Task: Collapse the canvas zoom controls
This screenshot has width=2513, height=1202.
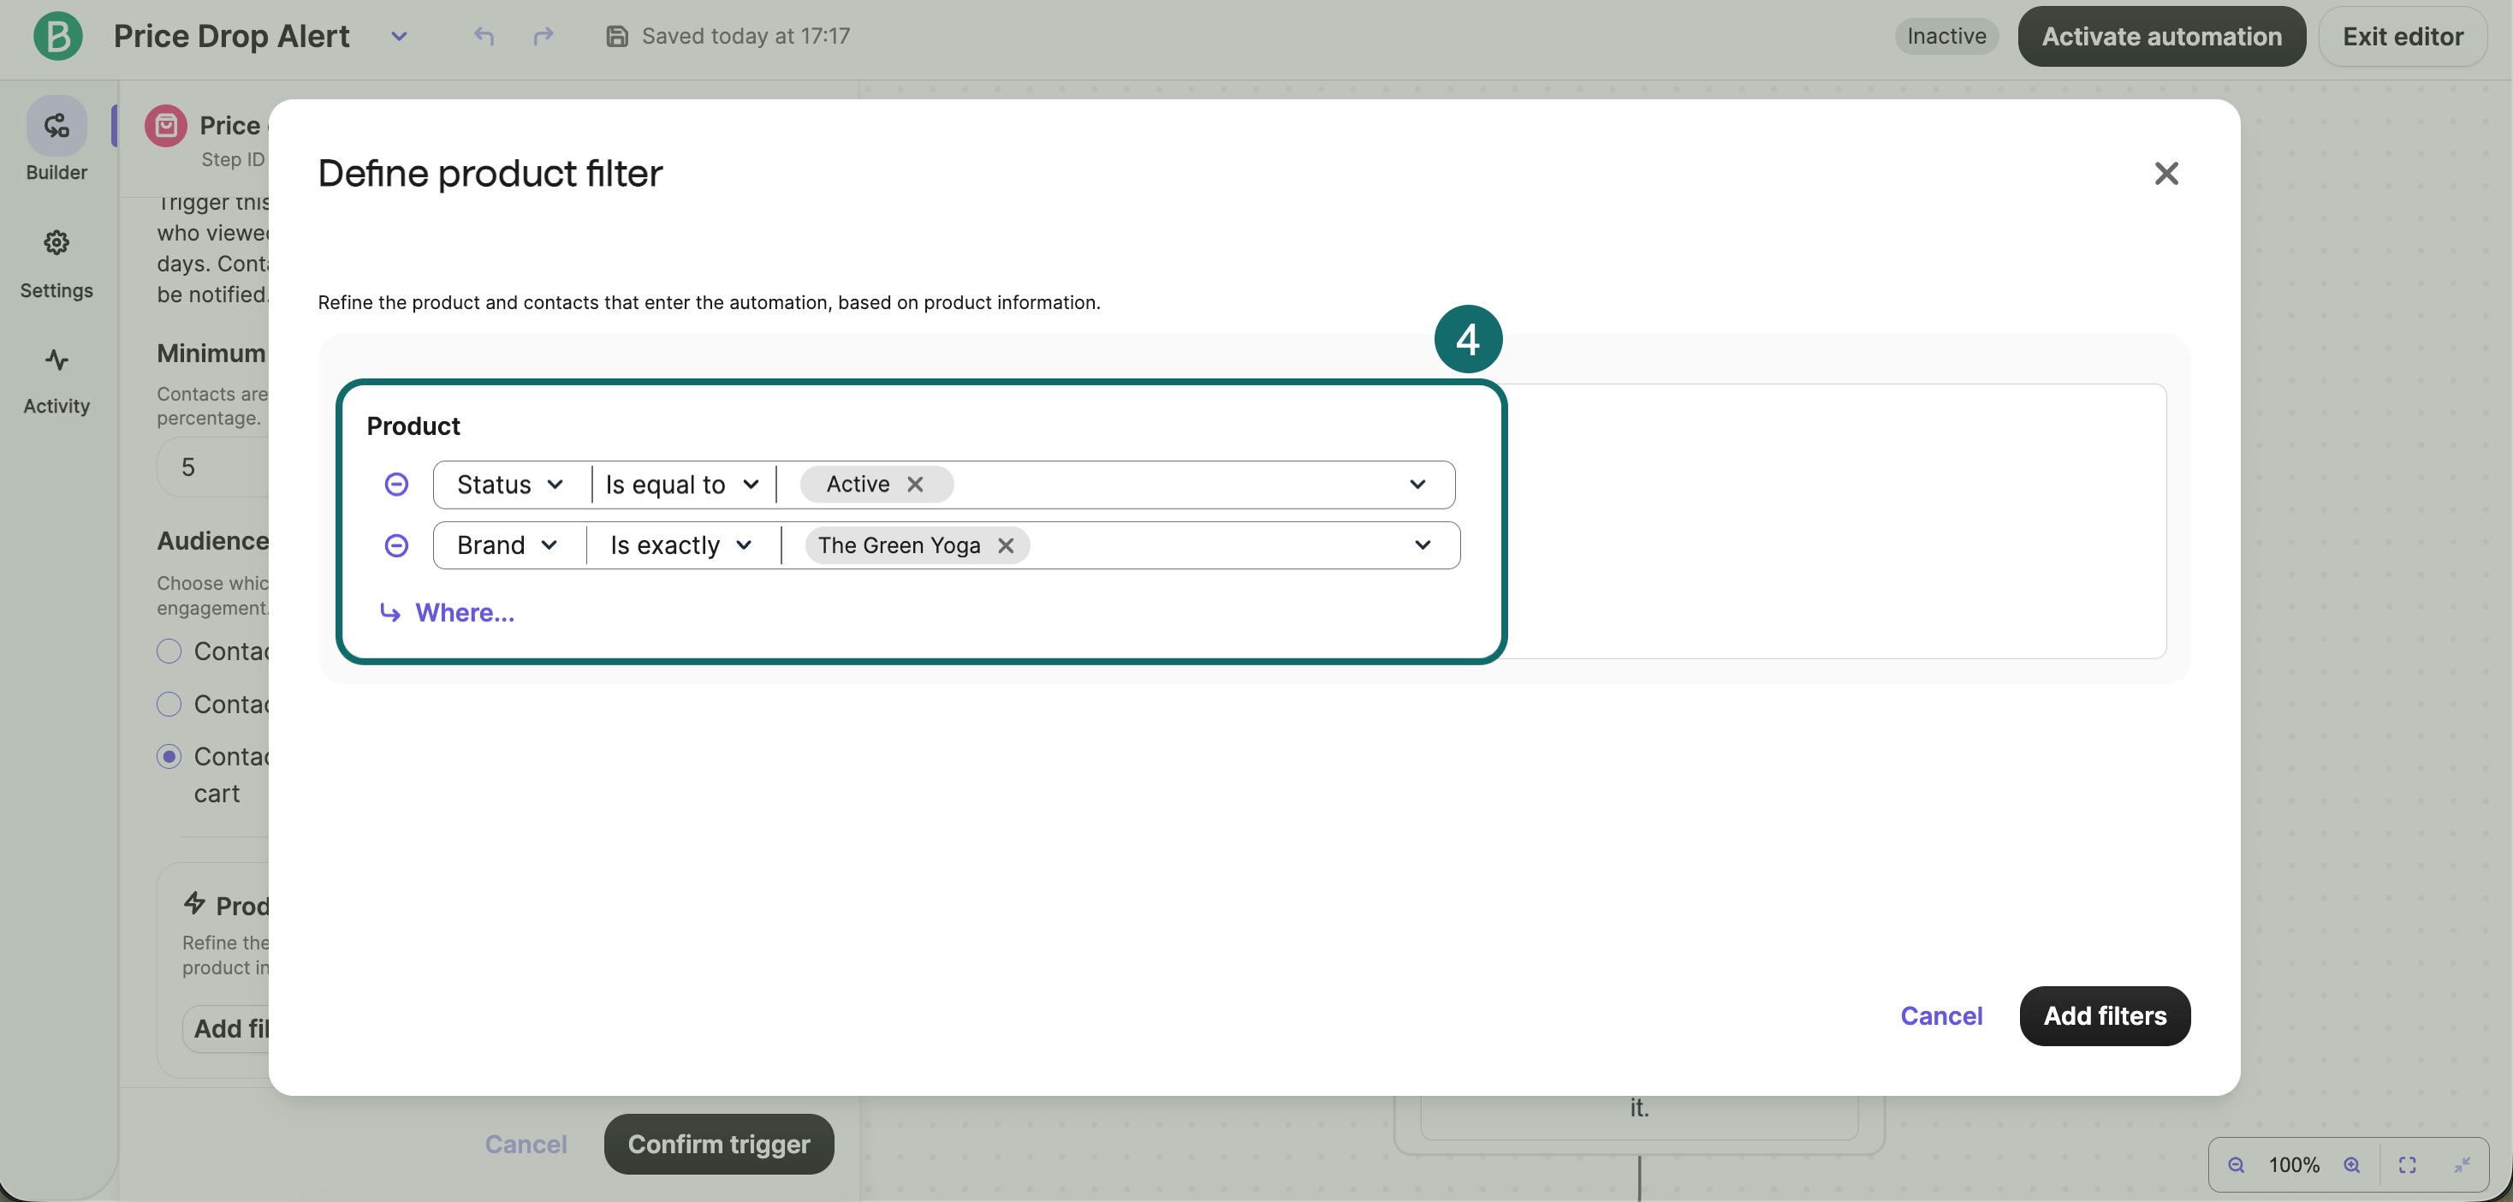Action: 2463,1165
